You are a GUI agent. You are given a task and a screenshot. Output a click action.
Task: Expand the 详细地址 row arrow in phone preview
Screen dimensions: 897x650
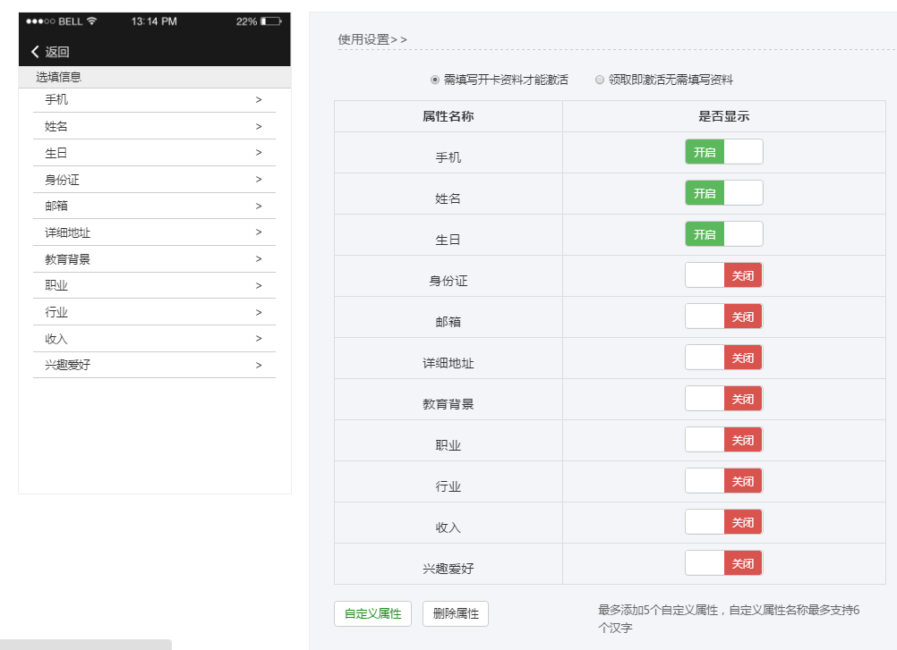click(259, 232)
